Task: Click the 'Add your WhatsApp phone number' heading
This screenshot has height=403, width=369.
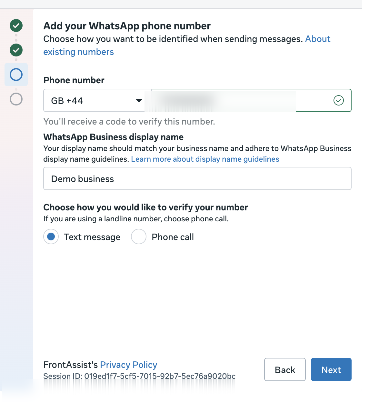Action: point(127,26)
